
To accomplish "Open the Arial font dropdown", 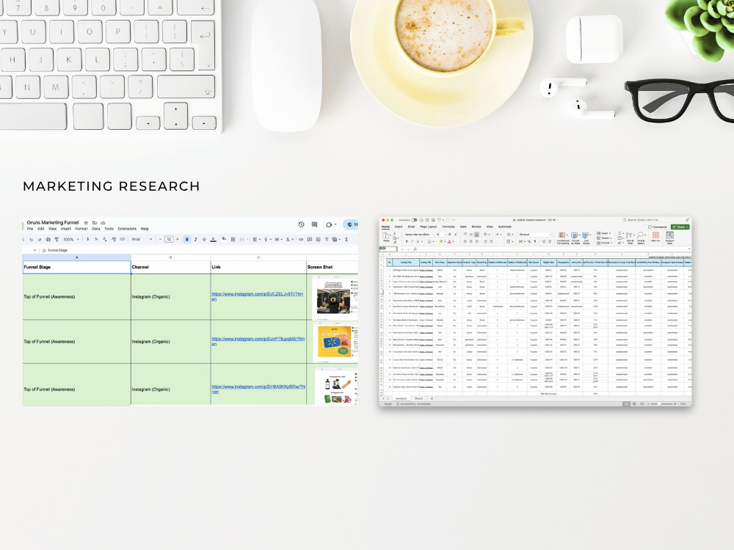I will (142, 239).
